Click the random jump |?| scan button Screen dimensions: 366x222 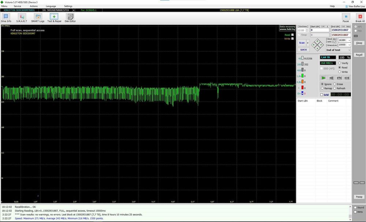tap(339, 78)
